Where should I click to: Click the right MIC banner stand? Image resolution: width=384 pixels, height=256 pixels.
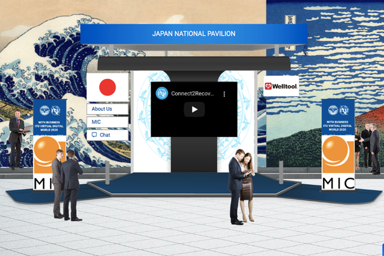click(338, 144)
